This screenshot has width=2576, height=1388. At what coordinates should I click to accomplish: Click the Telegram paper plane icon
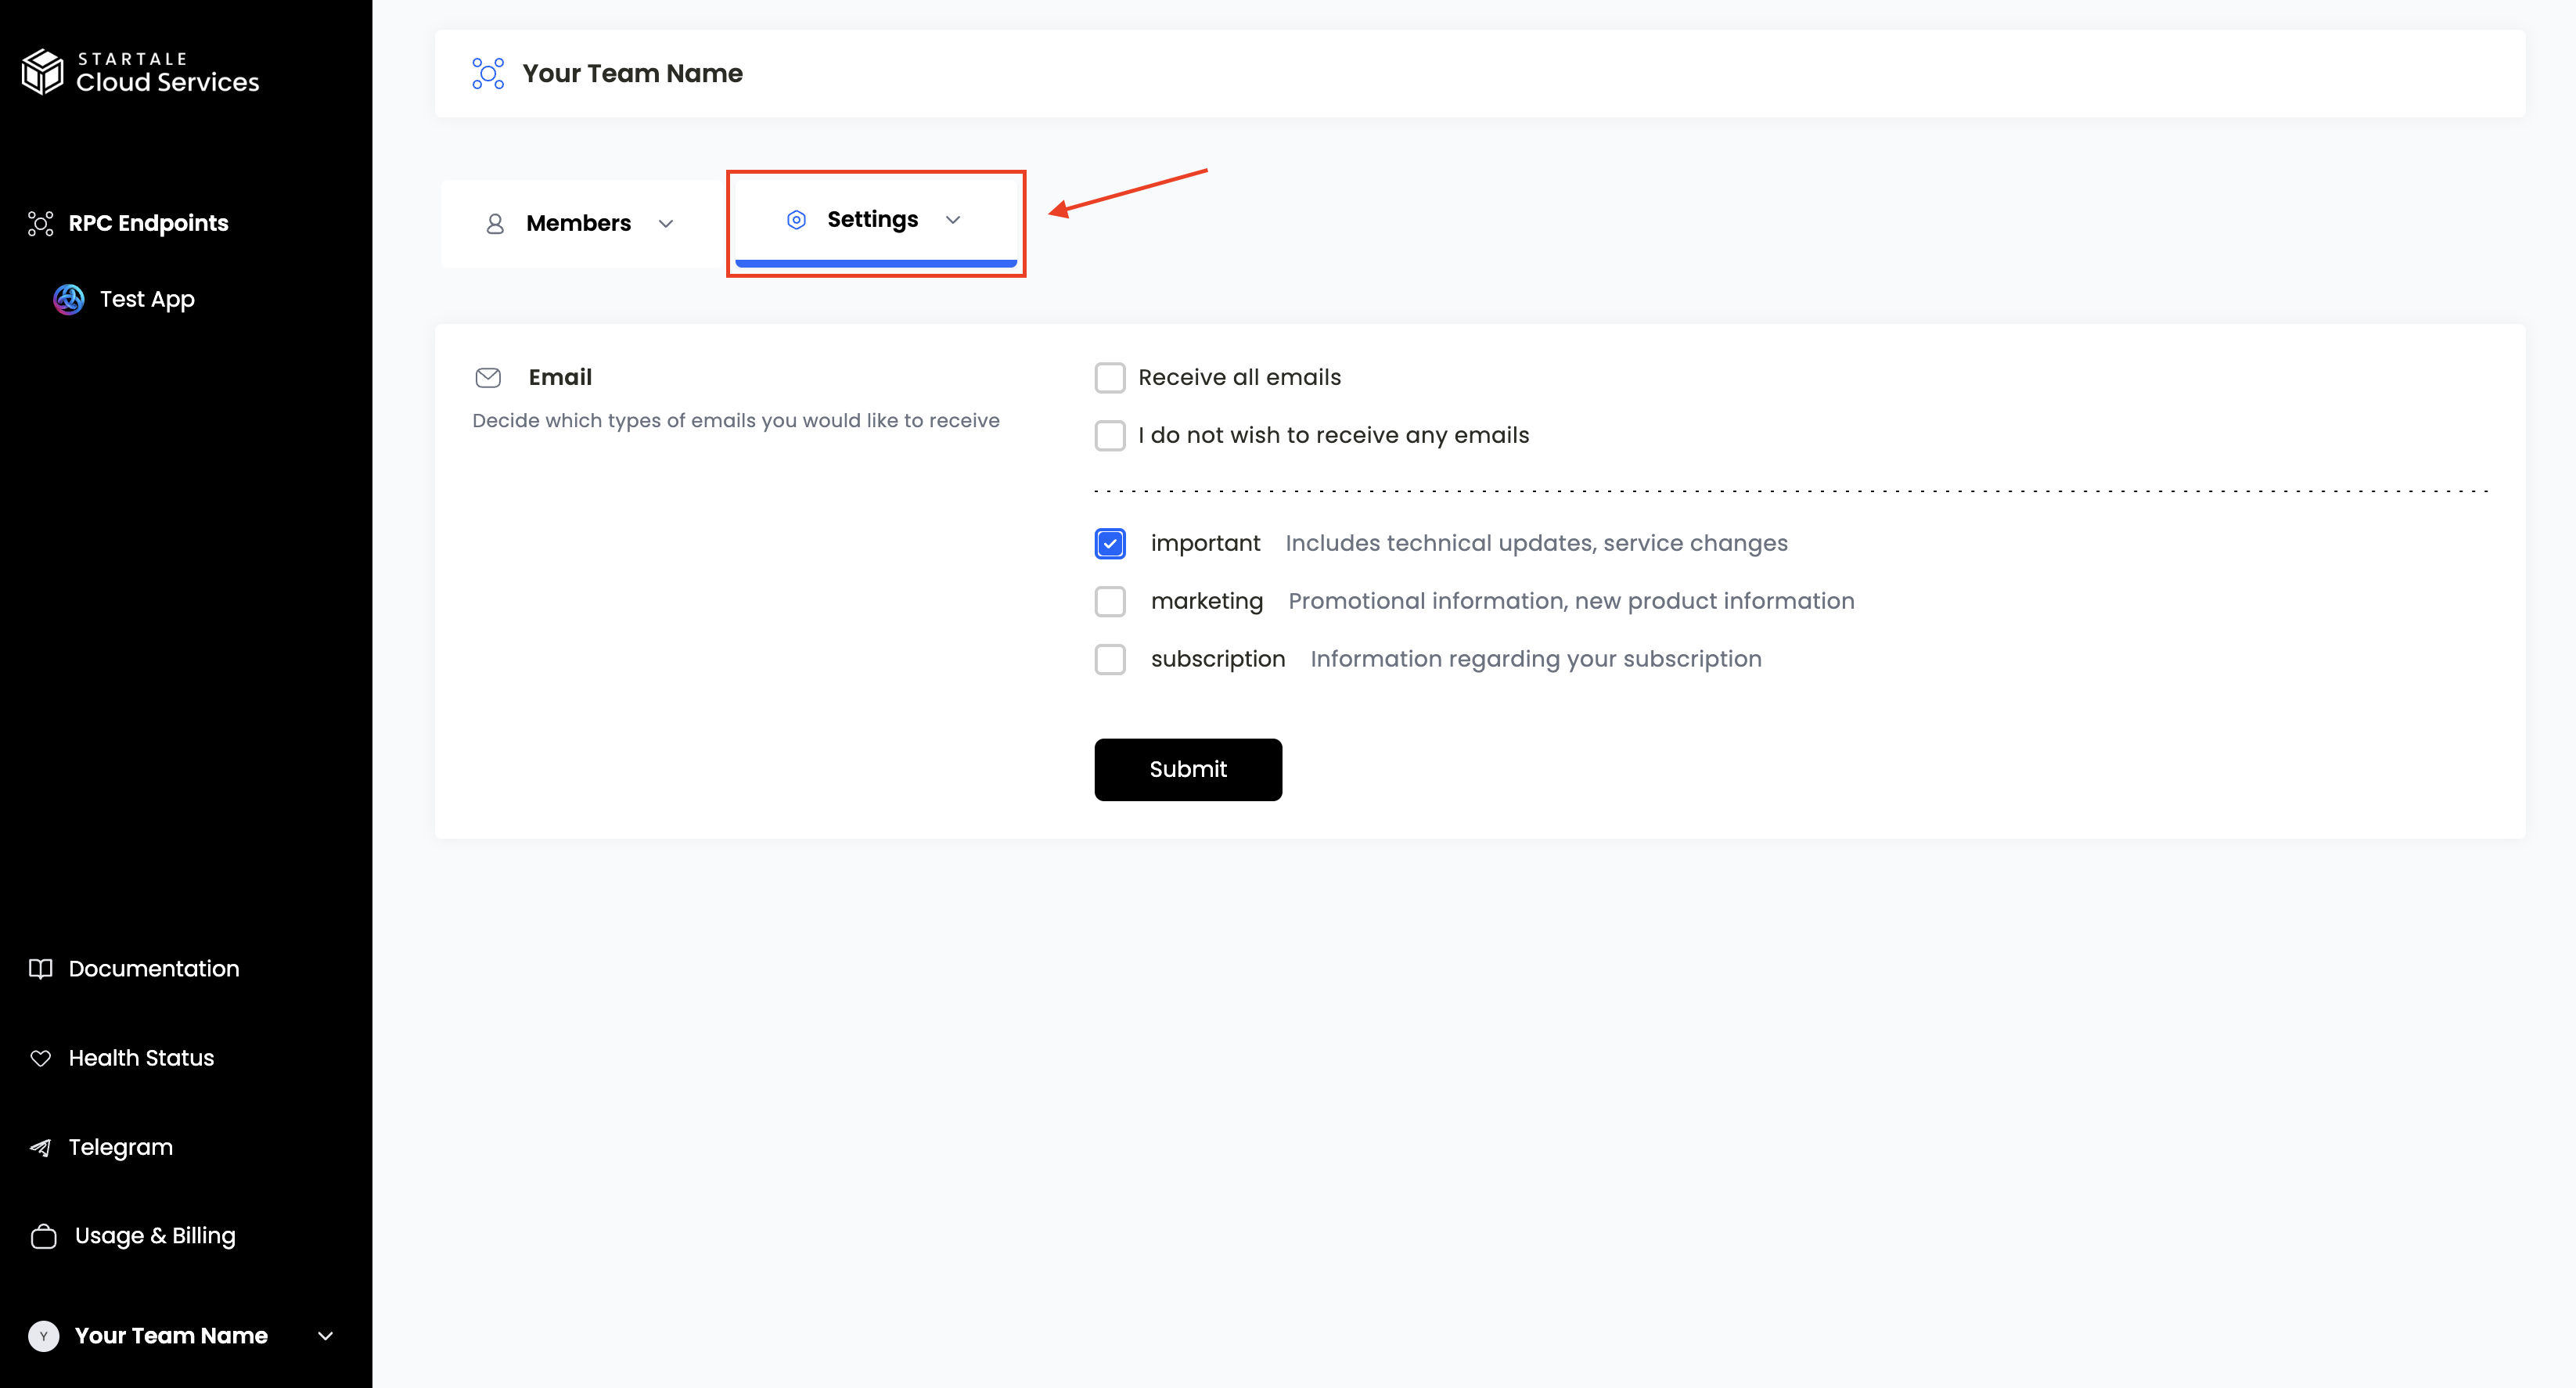click(40, 1147)
